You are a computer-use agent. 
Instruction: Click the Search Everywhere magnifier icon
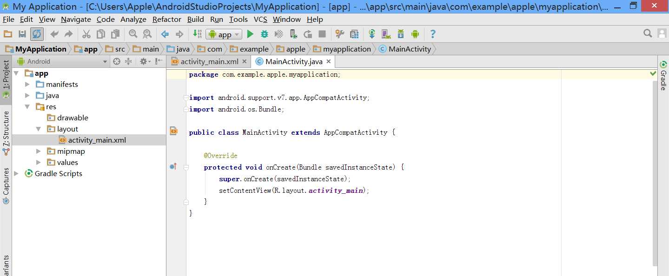pos(648,33)
